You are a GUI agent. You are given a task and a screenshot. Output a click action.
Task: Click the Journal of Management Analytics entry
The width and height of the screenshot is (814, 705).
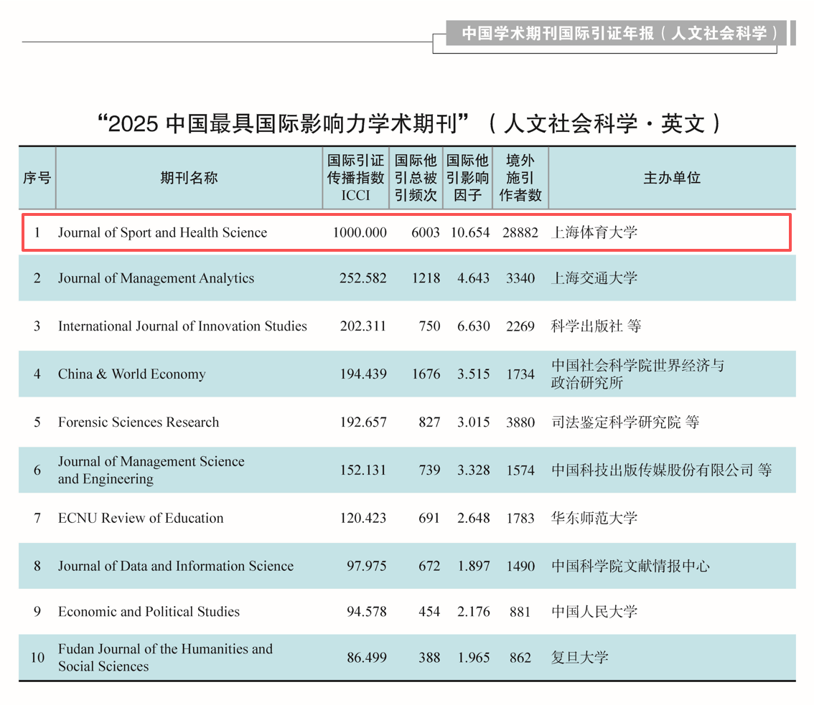pyautogui.click(x=156, y=278)
